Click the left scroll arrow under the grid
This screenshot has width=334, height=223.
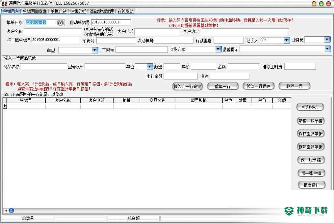click(x=6, y=210)
